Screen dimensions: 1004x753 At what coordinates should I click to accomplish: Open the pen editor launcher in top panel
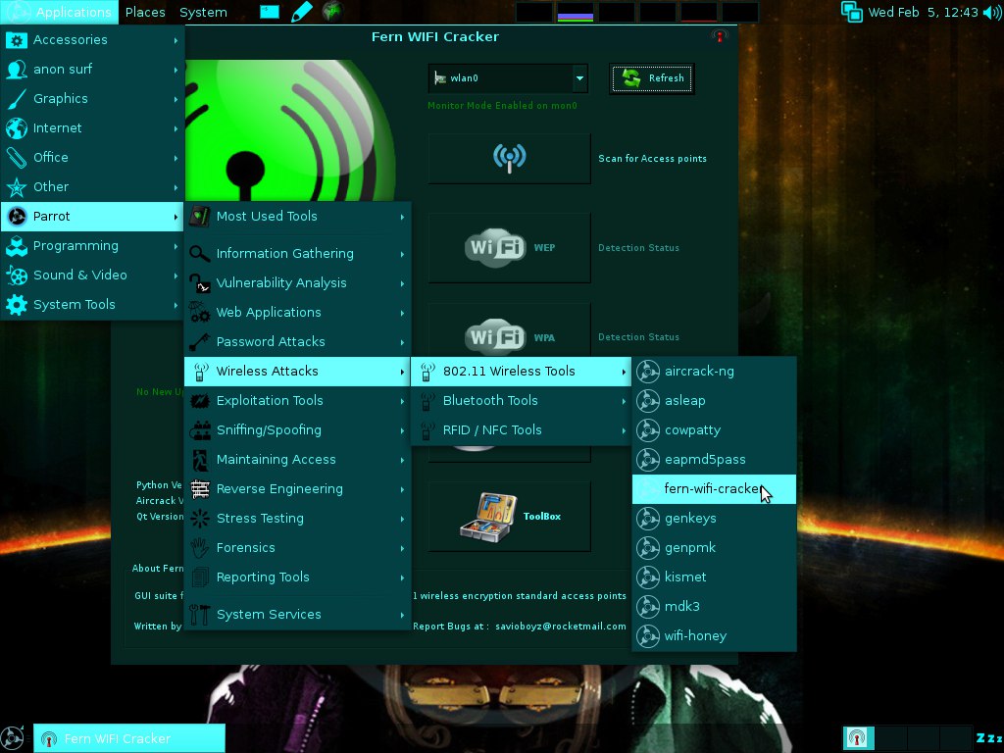(x=301, y=12)
